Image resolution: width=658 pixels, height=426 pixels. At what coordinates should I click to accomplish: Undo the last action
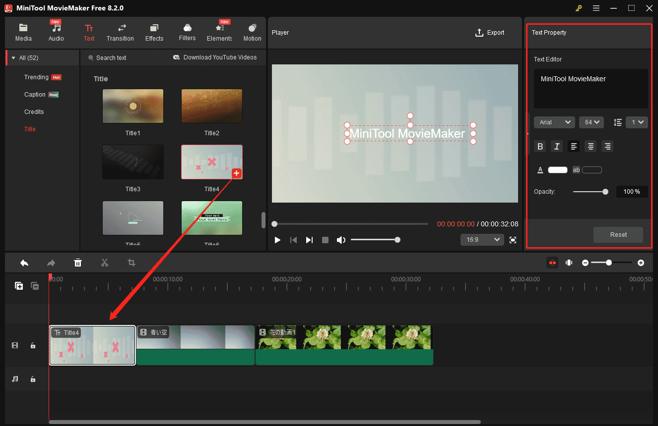coord(24,263)
